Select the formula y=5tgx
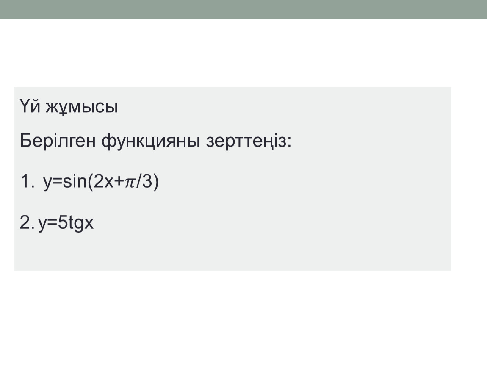The width and height of the screenshot is (487, 366). (x=66, y=223)
